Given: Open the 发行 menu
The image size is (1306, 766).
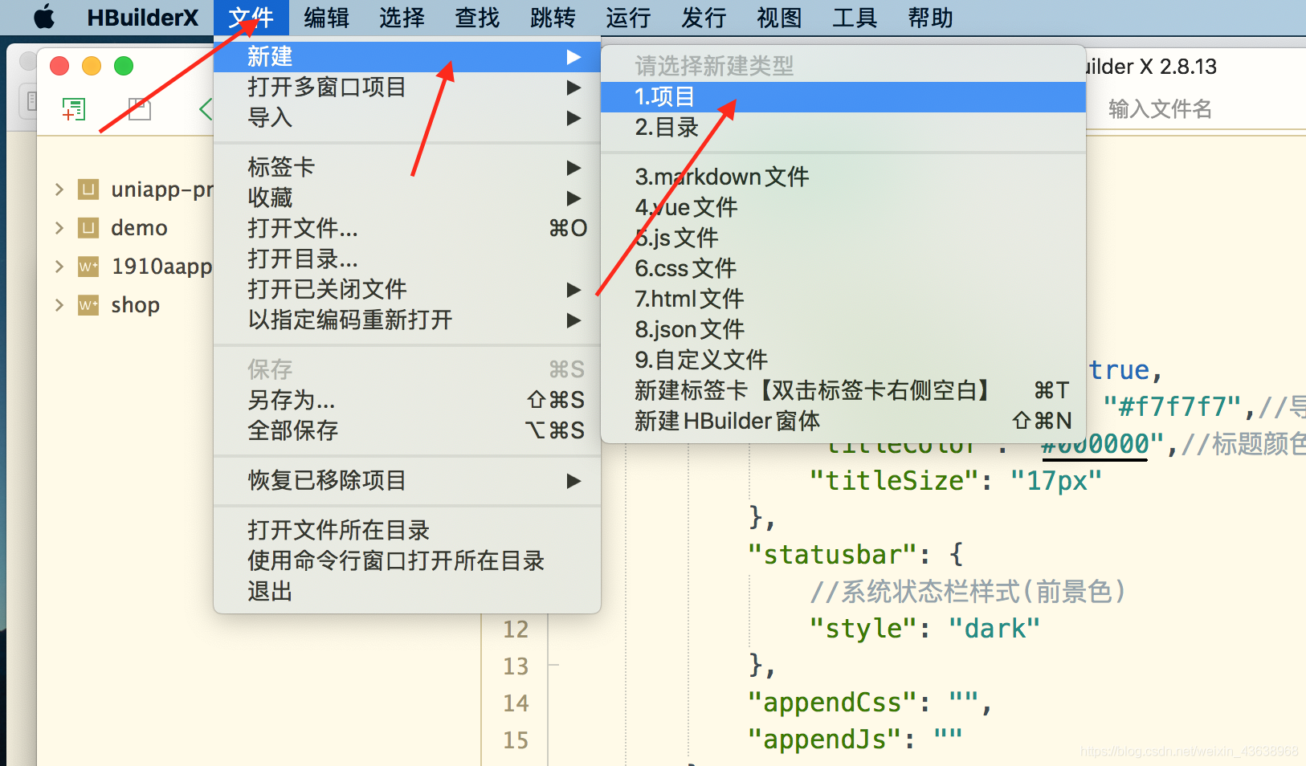Looking at the screenshot, I should pos(704,18).
